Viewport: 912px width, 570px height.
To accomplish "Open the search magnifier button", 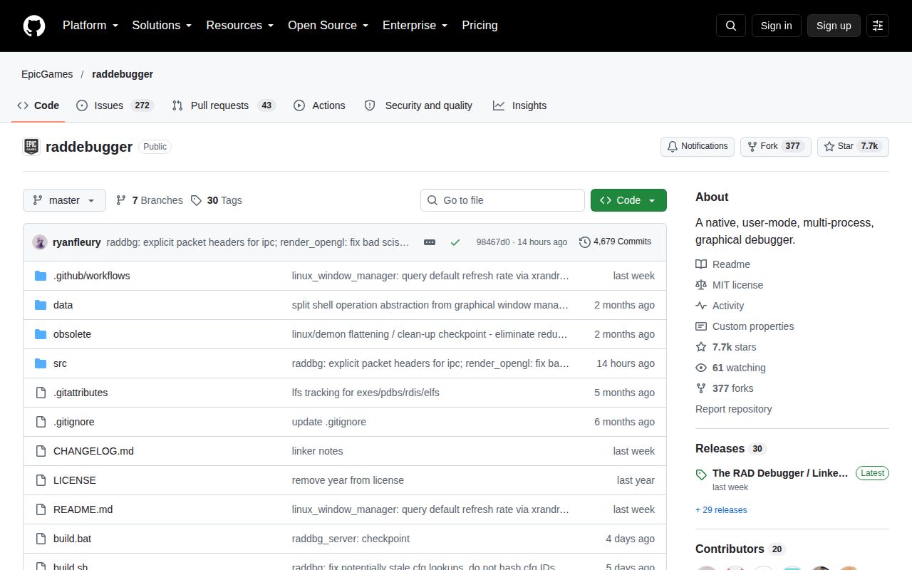I will [731, 26].
